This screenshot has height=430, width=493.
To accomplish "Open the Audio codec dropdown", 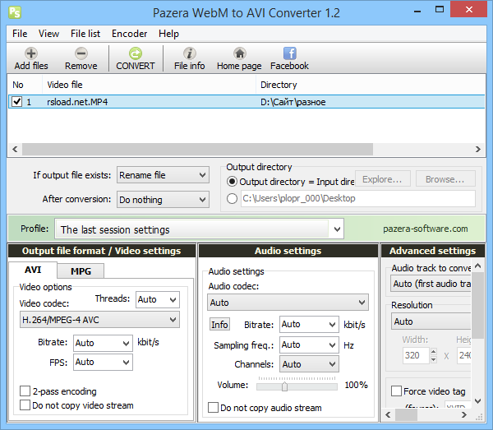I will click(288, 303).
